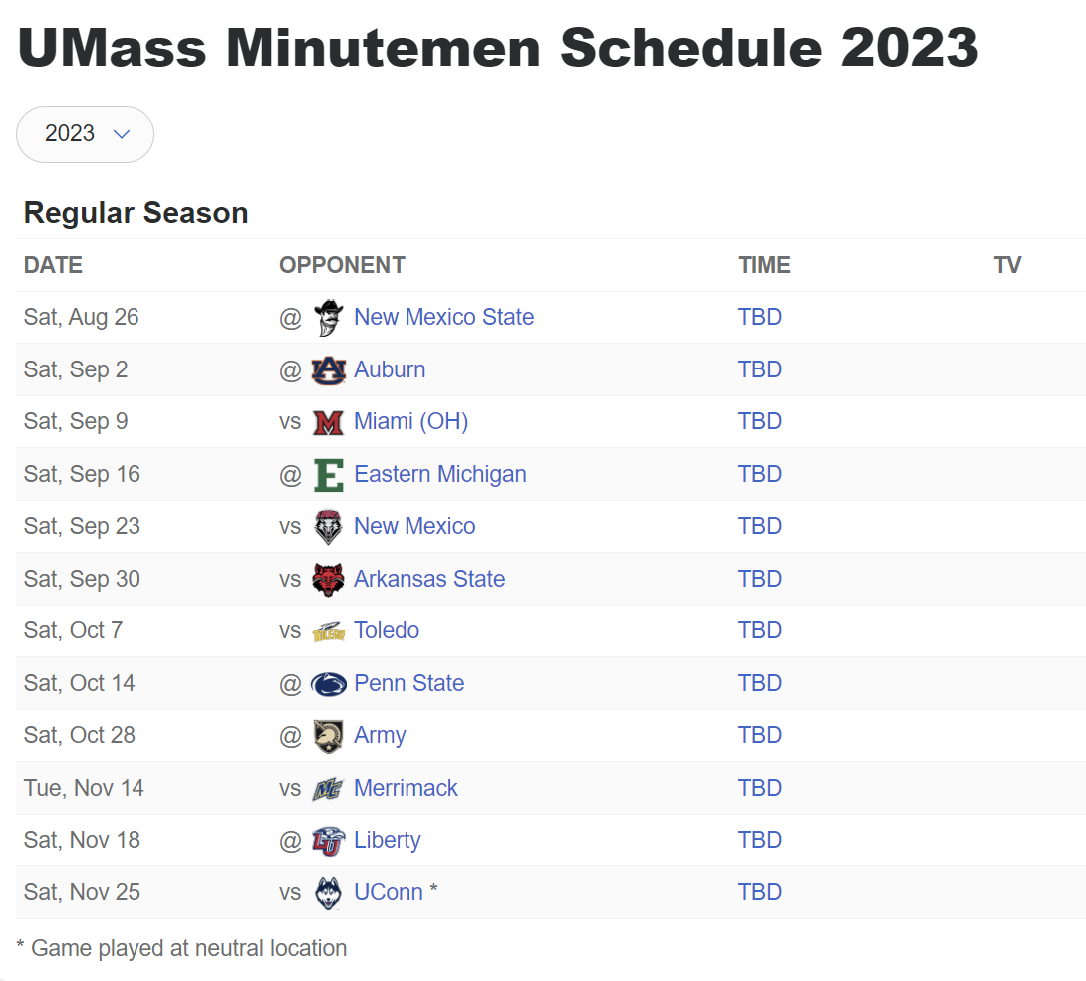Click the Merrimack MC logo

pyautogui.click(x=329, y=789)
